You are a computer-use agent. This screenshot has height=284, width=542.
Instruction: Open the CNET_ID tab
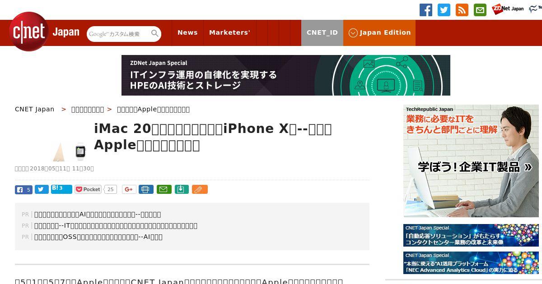pyautogui.click(x=322, y=32)
